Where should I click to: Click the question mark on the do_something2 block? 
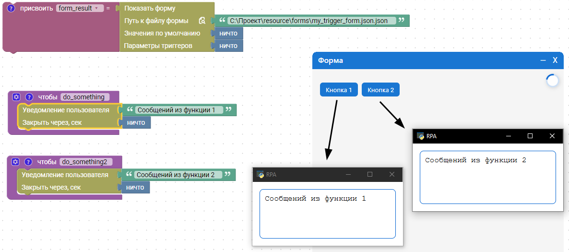coord(28,162)
